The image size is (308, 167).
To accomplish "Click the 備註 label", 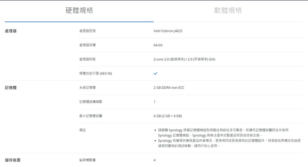I will point(83,130).
